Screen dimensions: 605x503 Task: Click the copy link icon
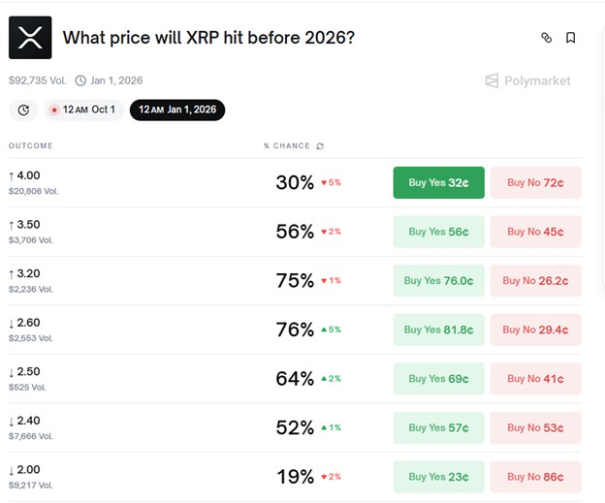[x=546, y=38]
